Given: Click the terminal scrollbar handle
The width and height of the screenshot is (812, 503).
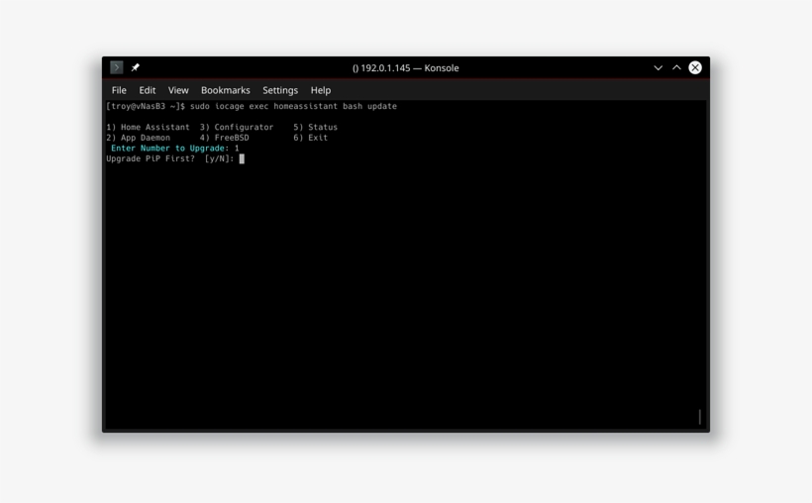Looking at the screenshot, I should (x=700, y=417).
